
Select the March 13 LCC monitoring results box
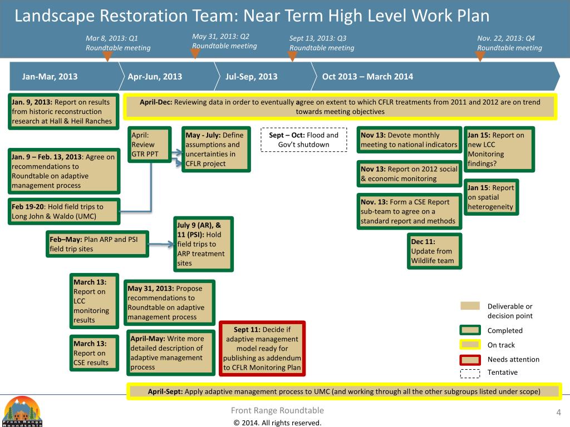[x=94, y=301]
